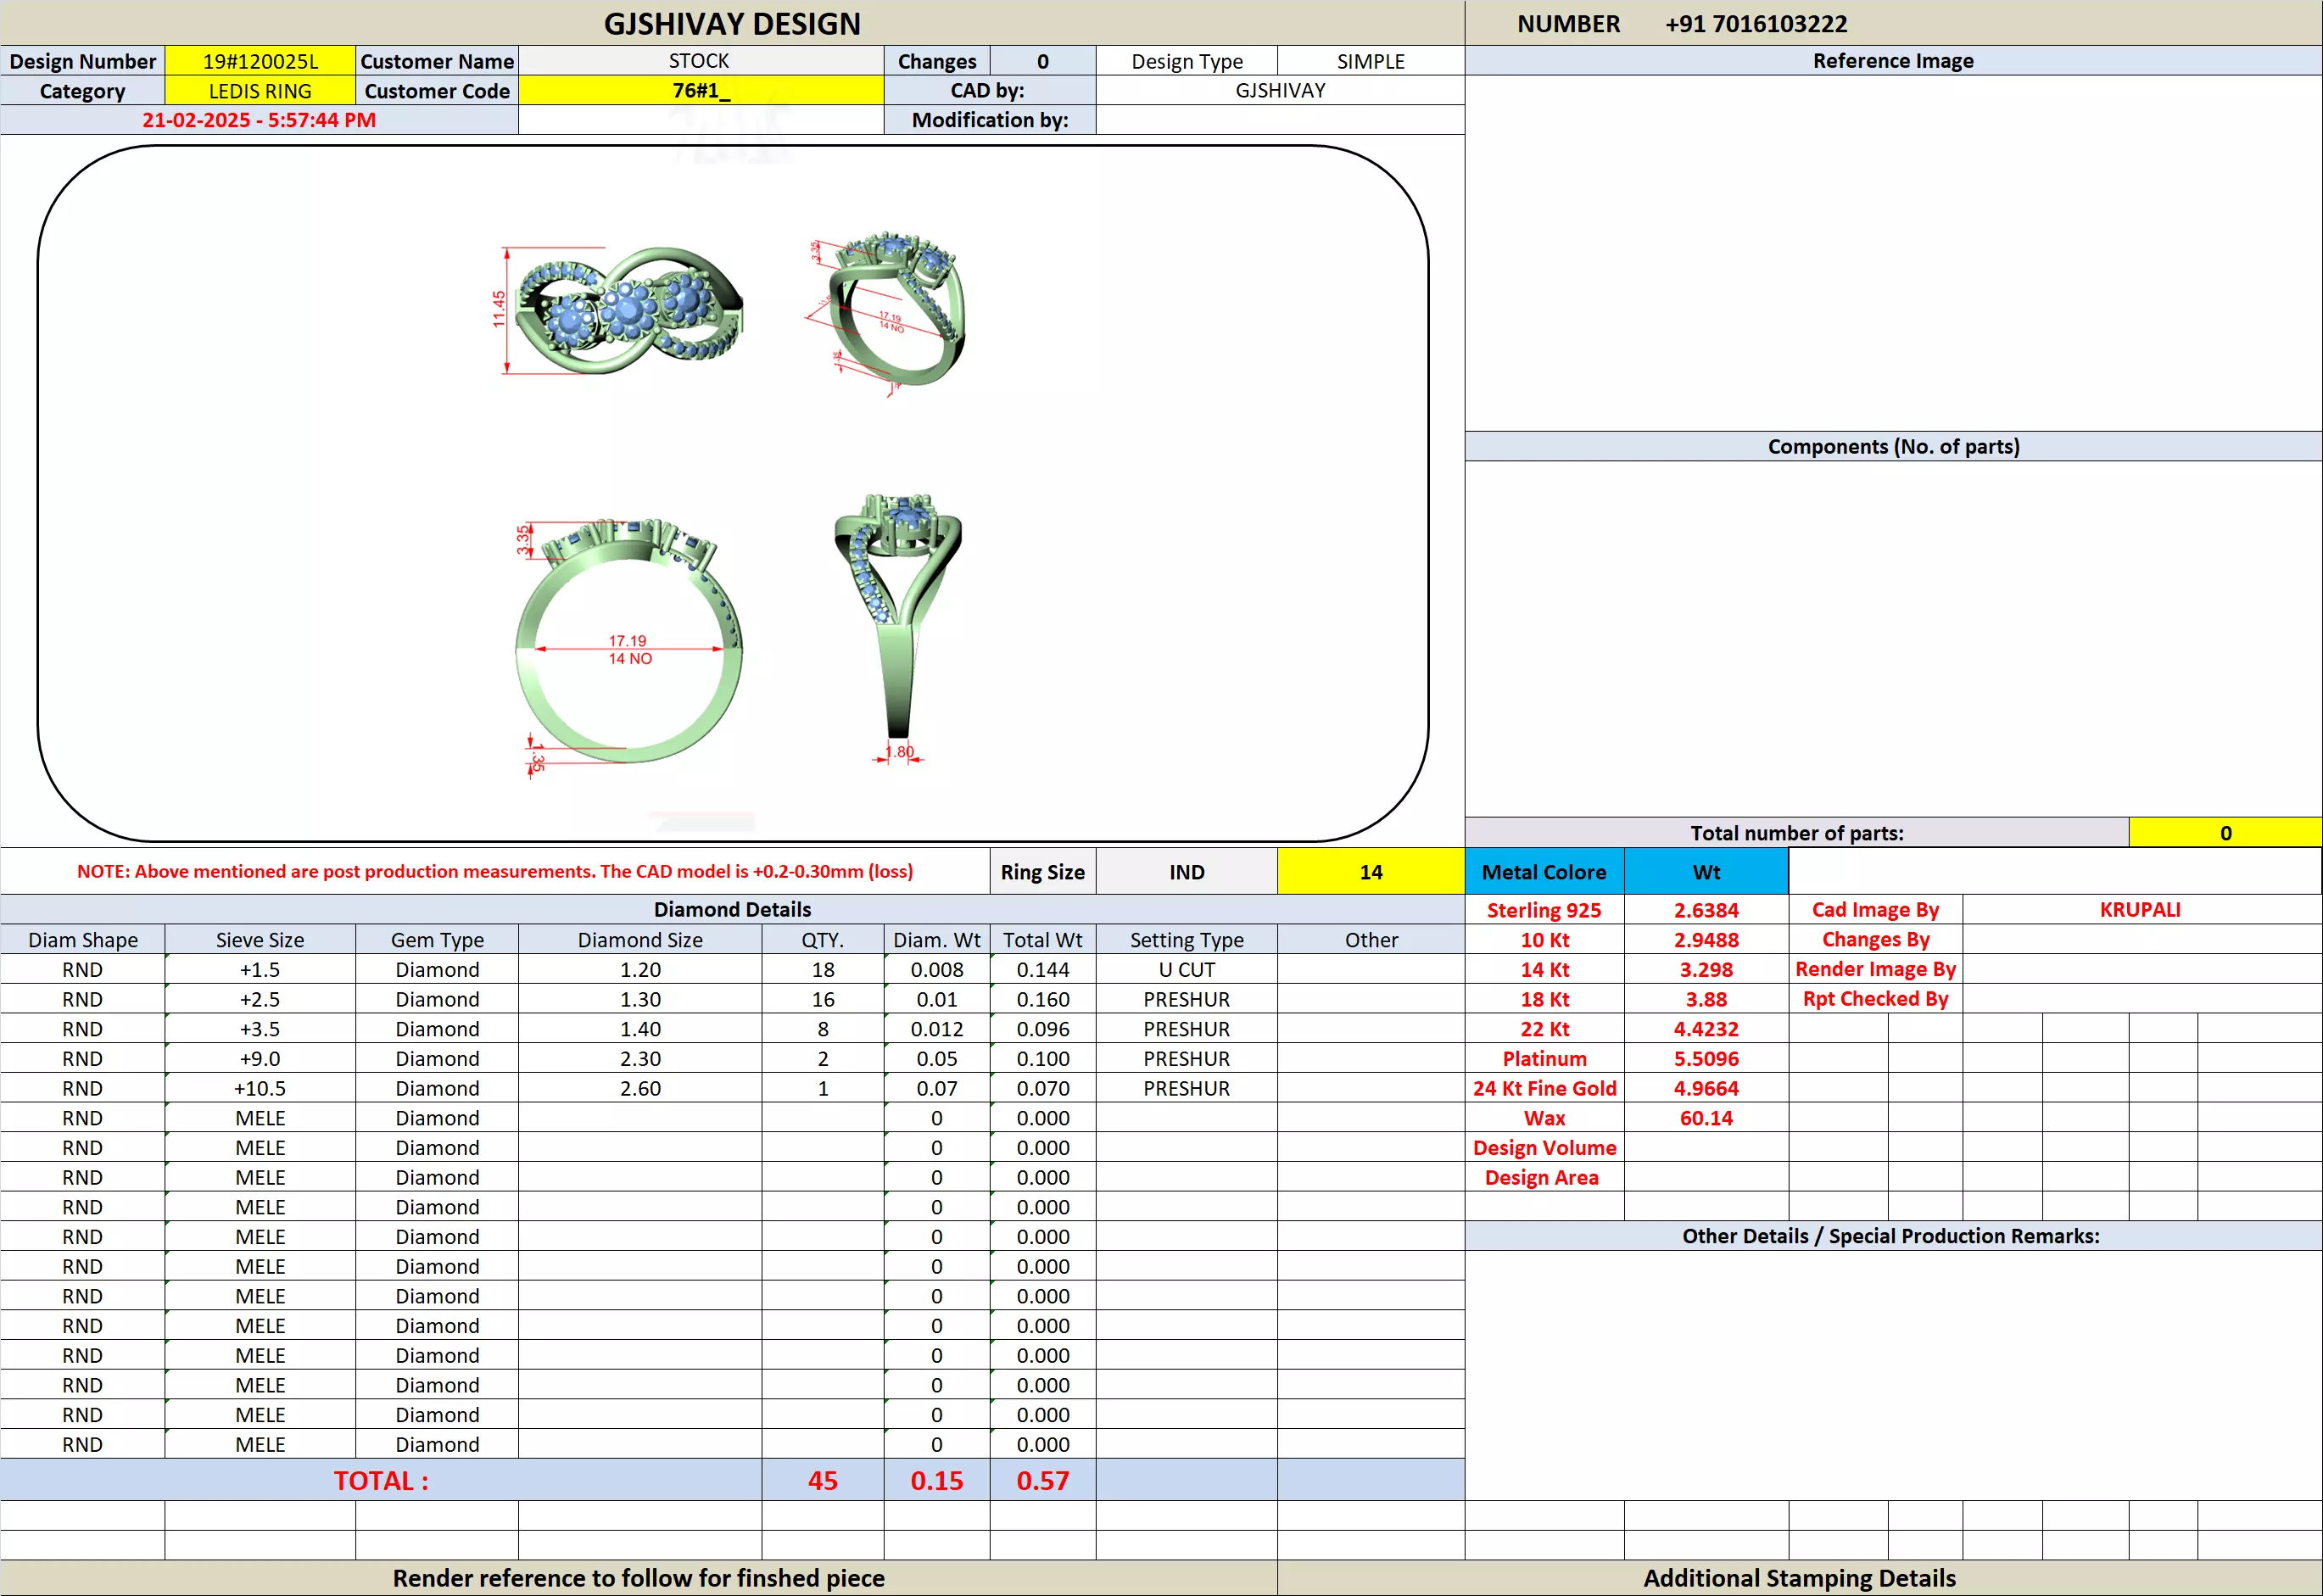
Task: Click the blue Metal Colore header cell
Action: point(1543,872)
